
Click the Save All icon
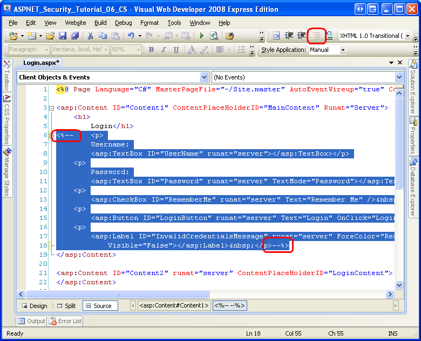[x=75, y=36]
